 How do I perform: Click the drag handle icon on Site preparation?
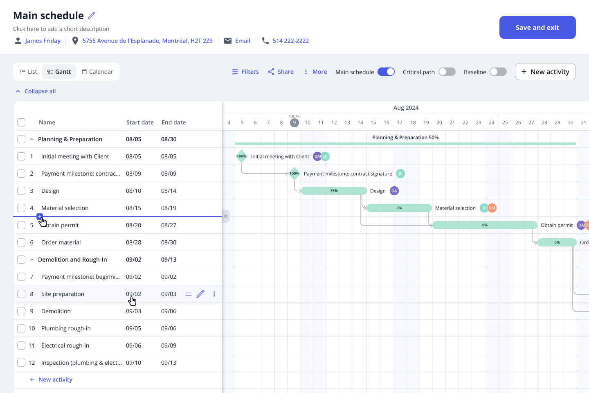pos(189,294)
